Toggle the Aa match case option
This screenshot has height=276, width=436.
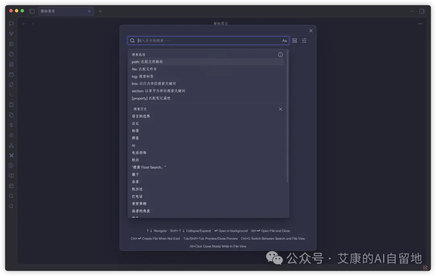(x=284, y=41)
